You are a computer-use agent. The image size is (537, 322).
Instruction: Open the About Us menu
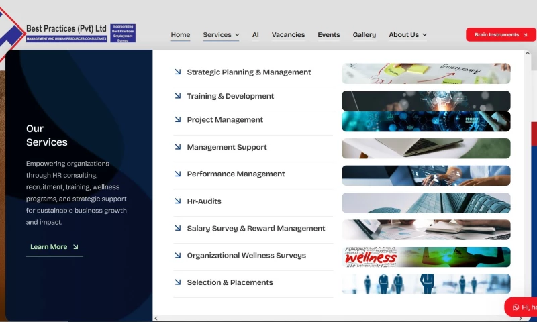[x=404, y=35]
